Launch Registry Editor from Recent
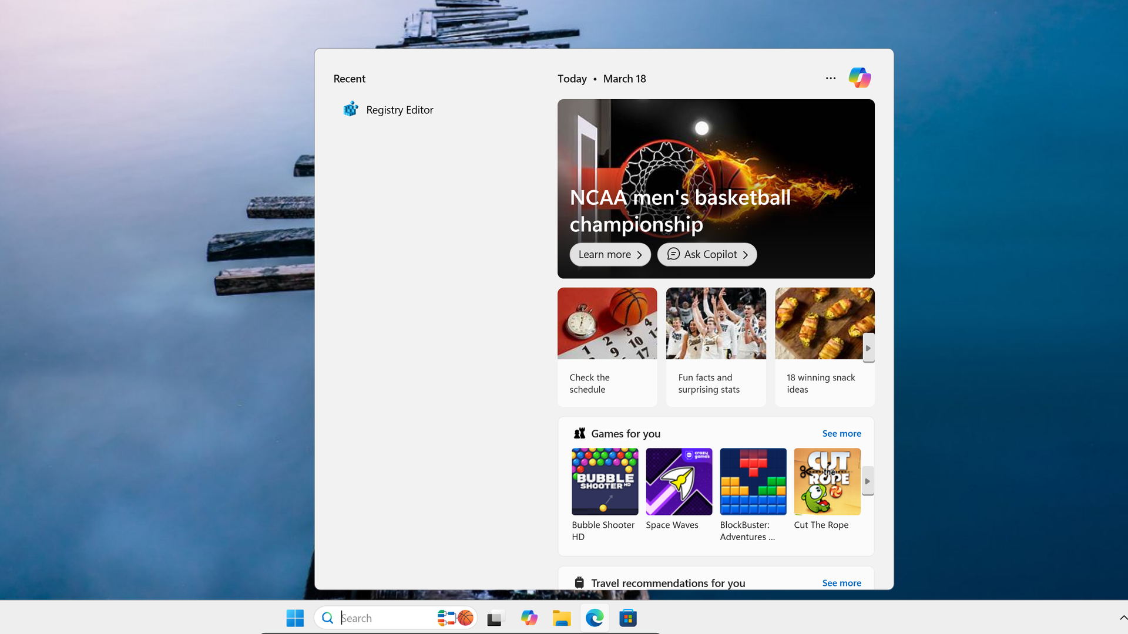This screenshot has height=634, width=1128. pos(399,109)
